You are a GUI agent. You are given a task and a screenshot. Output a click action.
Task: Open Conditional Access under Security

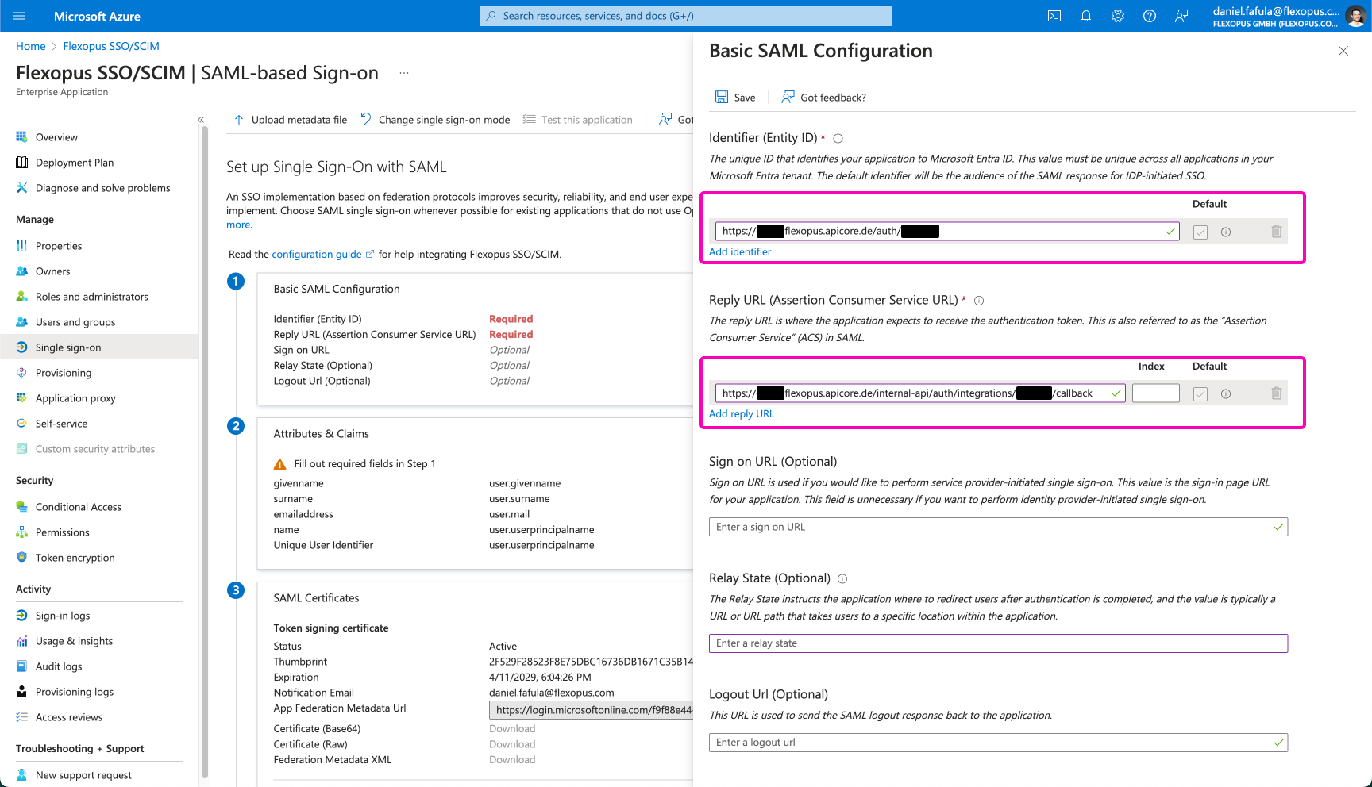pos(78,507)
